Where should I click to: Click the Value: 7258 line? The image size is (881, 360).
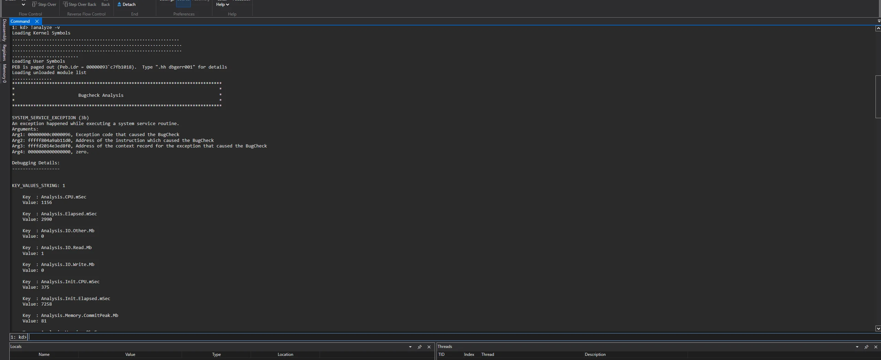pos(37,304)
